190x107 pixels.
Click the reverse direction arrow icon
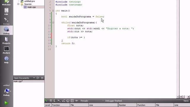coord(77,101)
